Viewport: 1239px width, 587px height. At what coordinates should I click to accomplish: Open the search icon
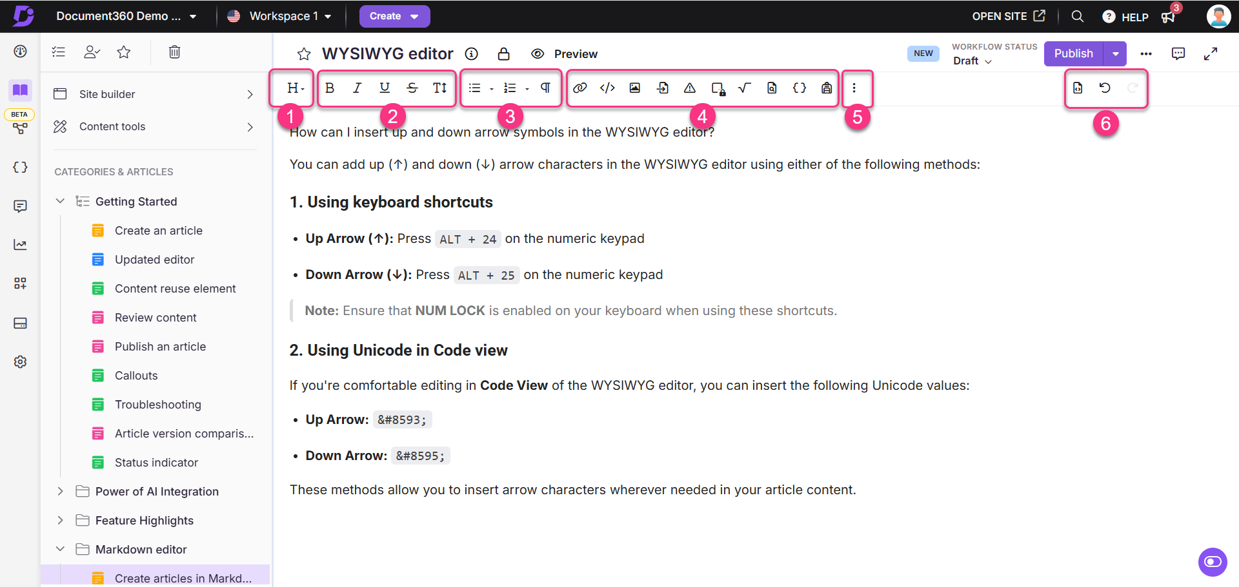1078,16
